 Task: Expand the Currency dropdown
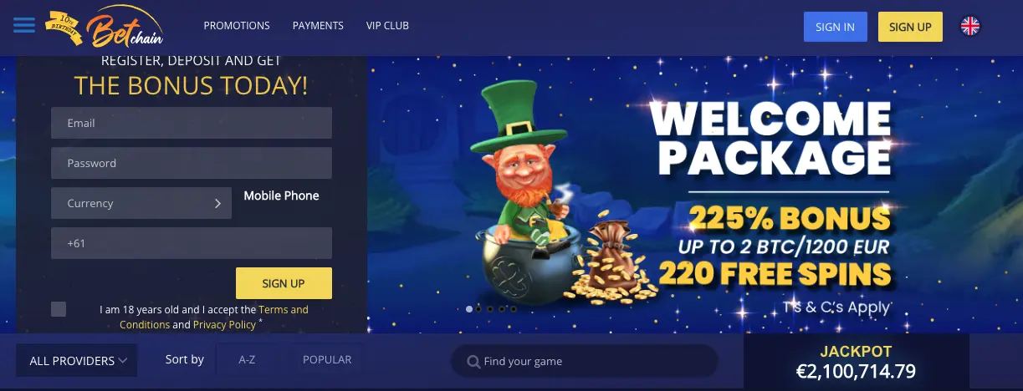click(x=141, y=203)
